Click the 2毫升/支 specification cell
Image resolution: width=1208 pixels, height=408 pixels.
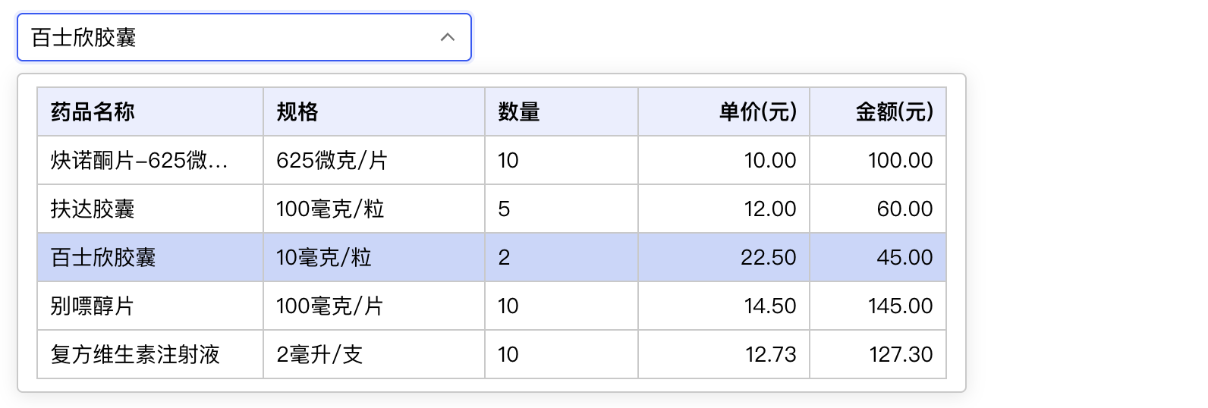coord(374,354)
